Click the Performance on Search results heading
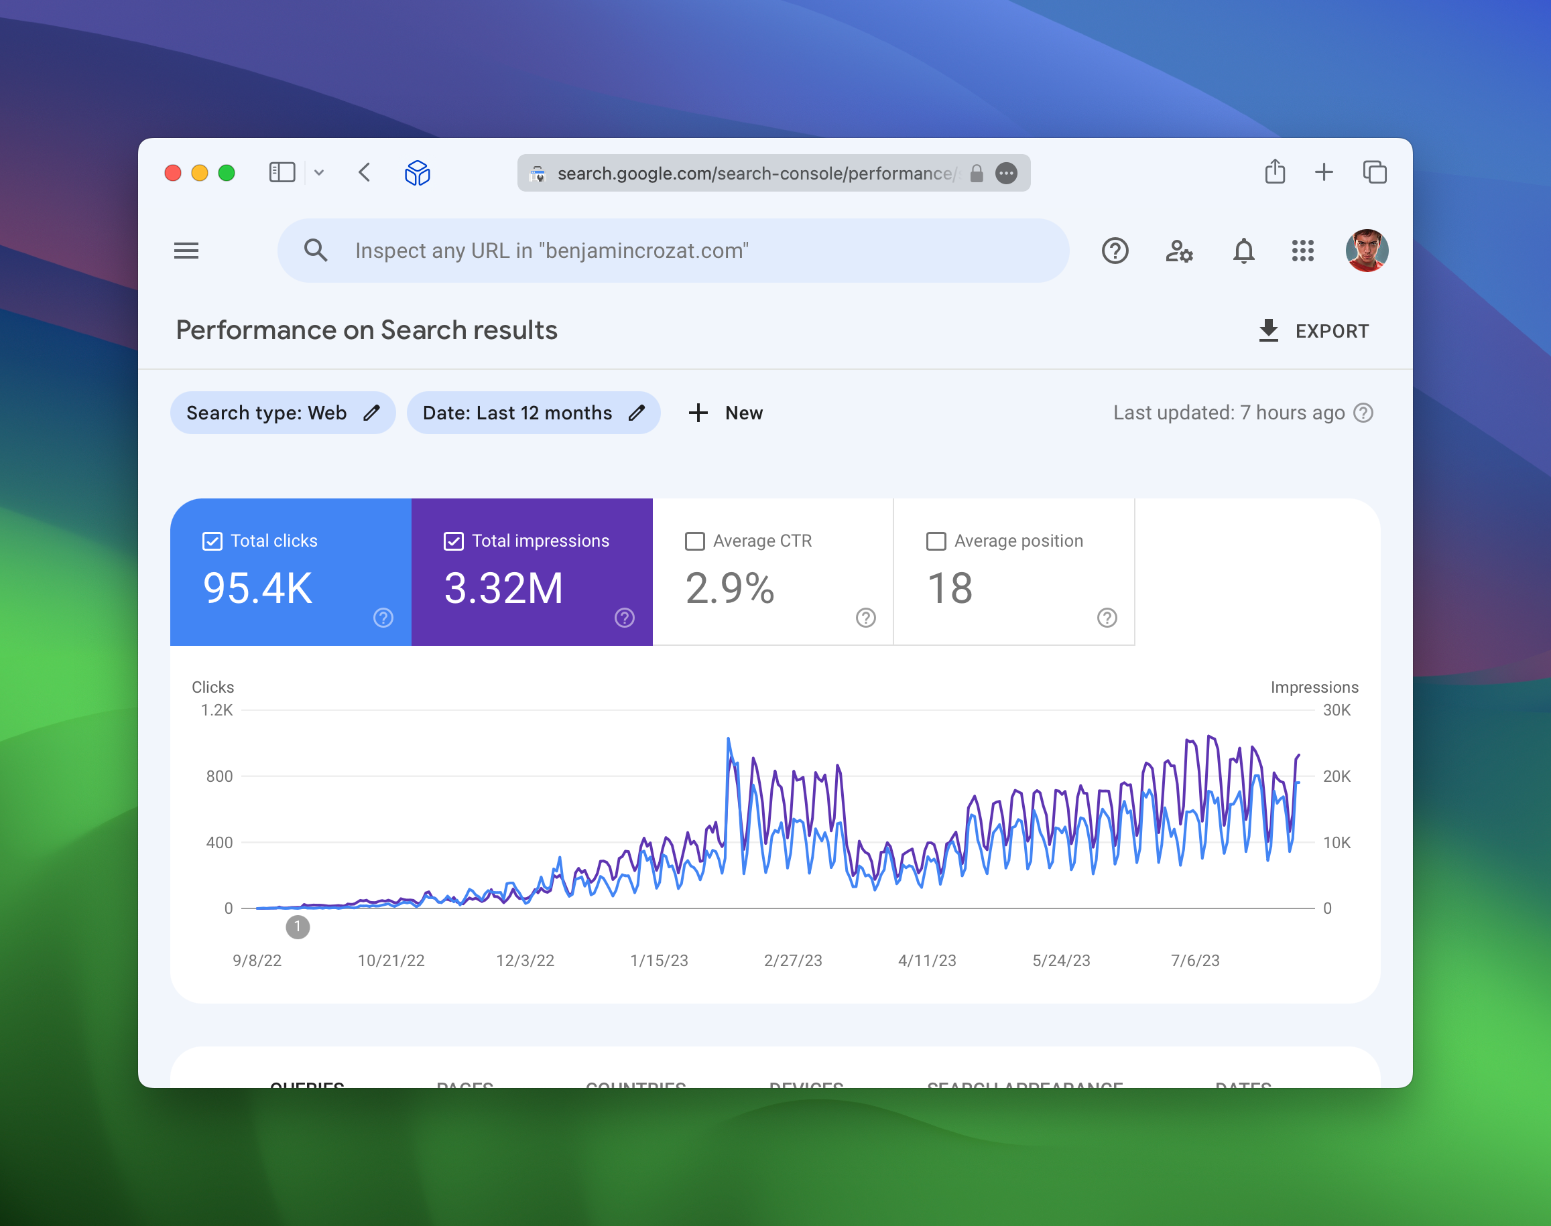The image size is (1551, 1226). pyautogui.click(x=367, y=330)
